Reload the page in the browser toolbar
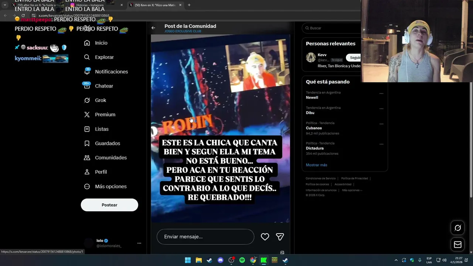The image size is (473, 266). click(23, 16)
